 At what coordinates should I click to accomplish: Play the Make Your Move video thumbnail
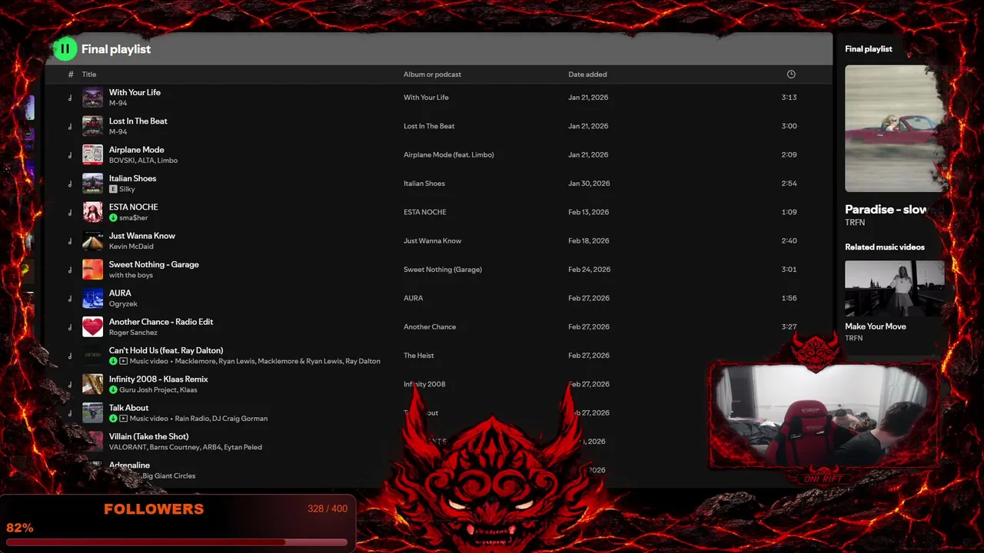coord(895,288)
